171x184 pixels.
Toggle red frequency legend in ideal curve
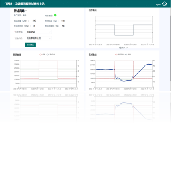(42, 54)
